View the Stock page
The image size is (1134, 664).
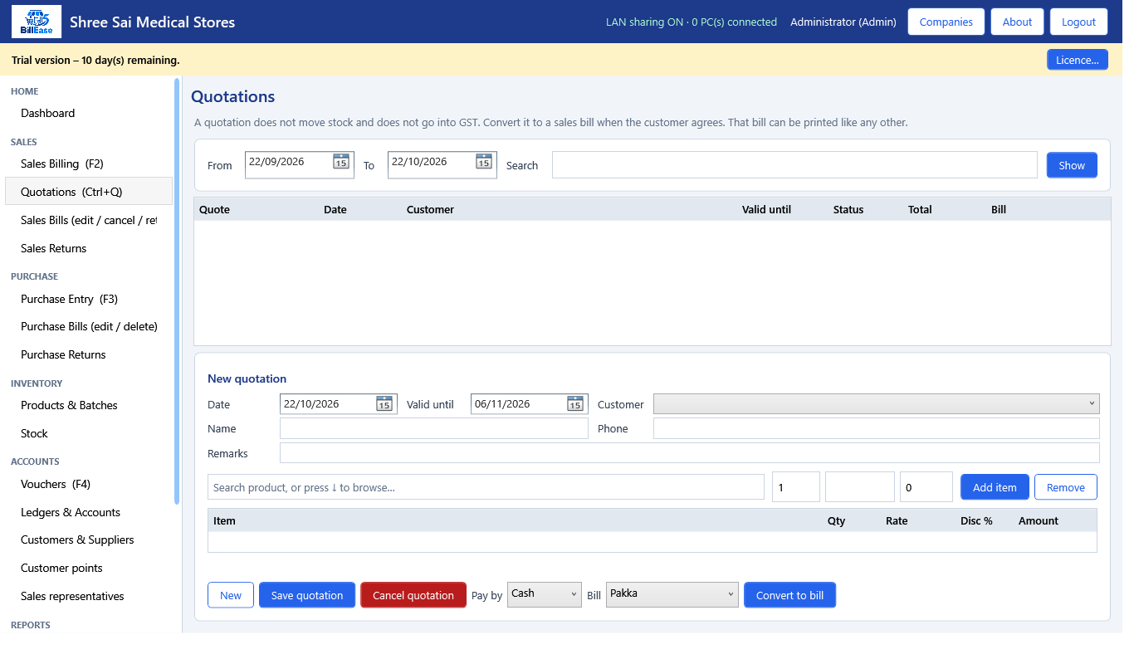(89, 433)
